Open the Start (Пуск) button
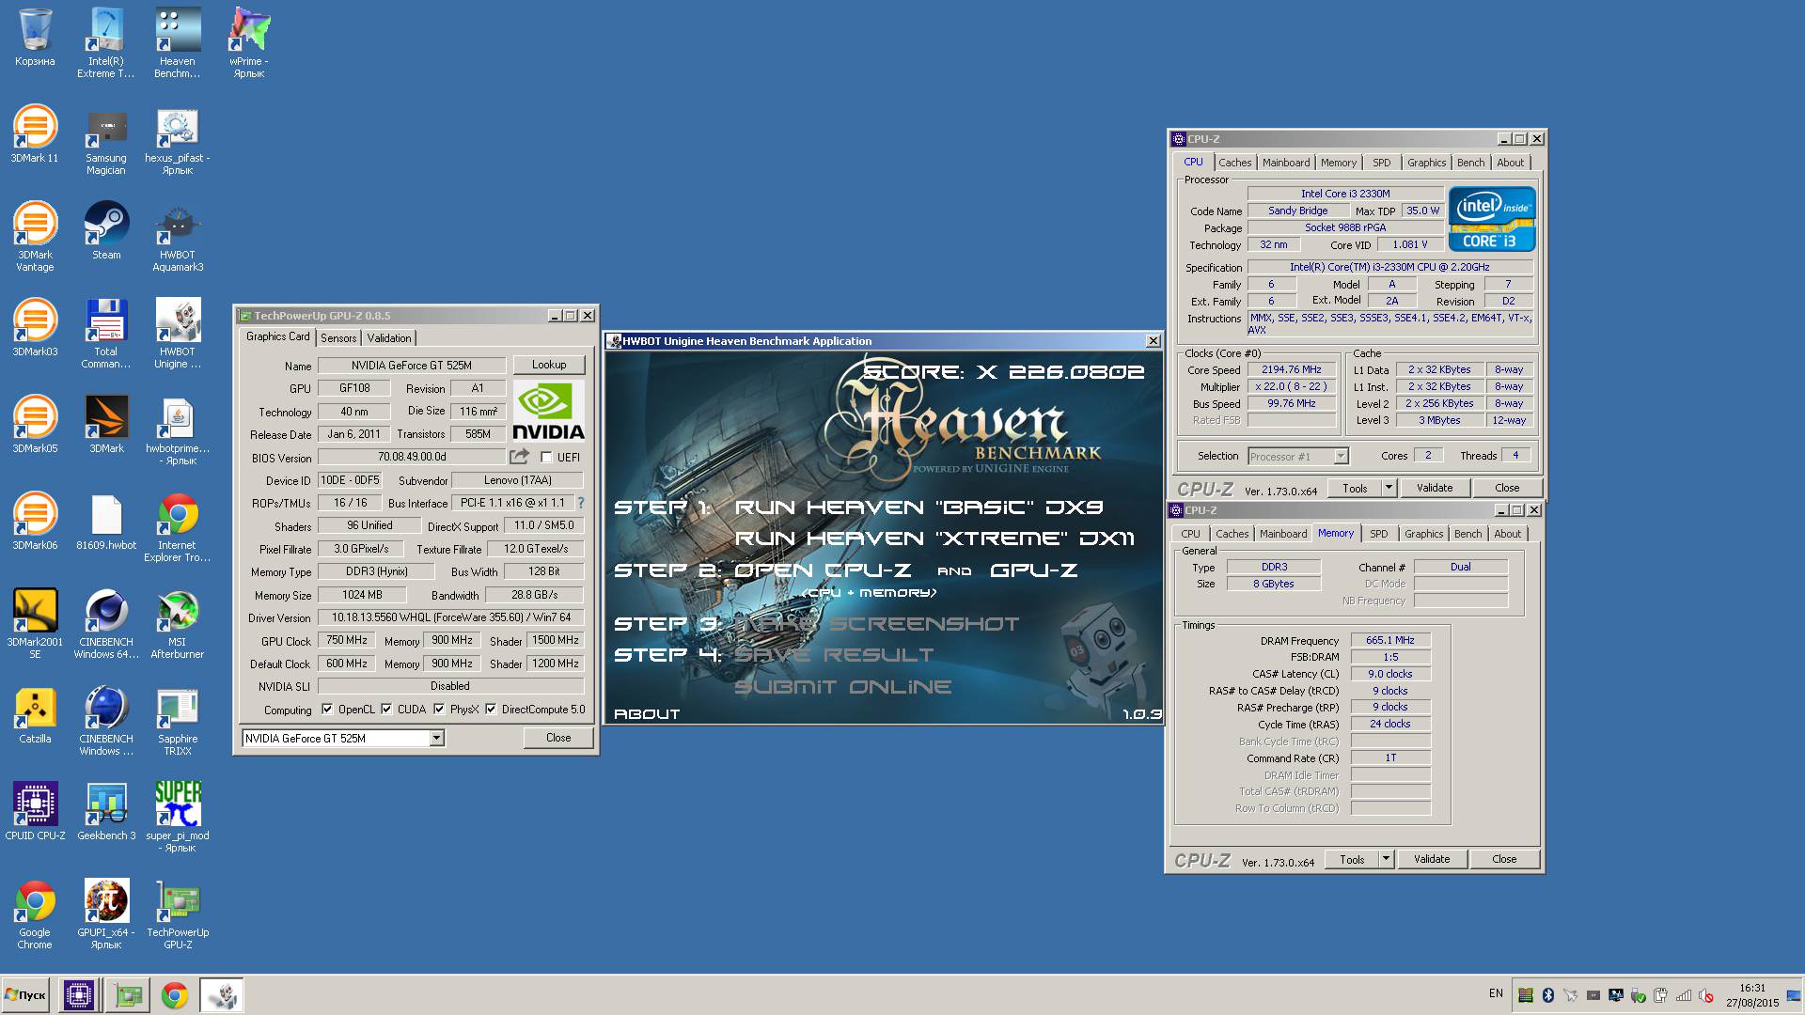The image size is (1805, 1015). tap(25, 995)
